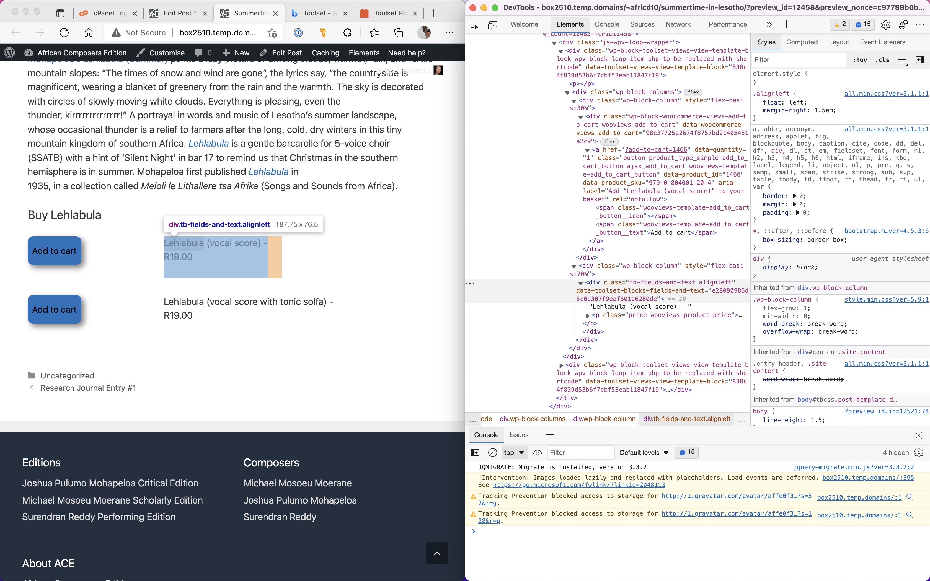Show more DevTools tabs chevron

(x=769, y=25)
